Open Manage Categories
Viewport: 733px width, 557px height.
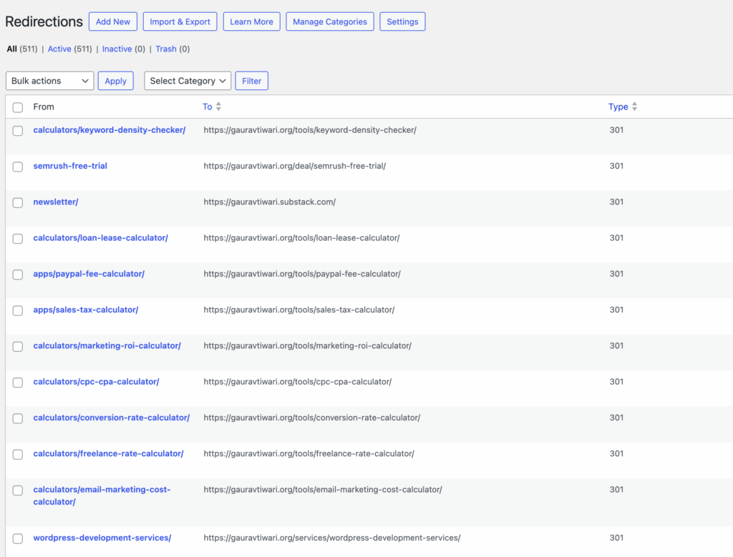pyautogui.click(x=329, y=21)
